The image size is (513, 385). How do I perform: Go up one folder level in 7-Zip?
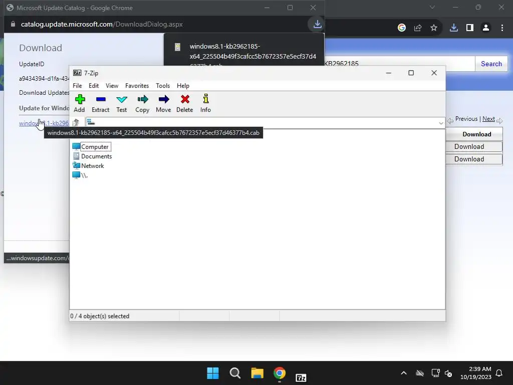(76, 122)
